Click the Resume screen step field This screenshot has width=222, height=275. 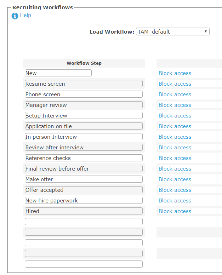84,84
